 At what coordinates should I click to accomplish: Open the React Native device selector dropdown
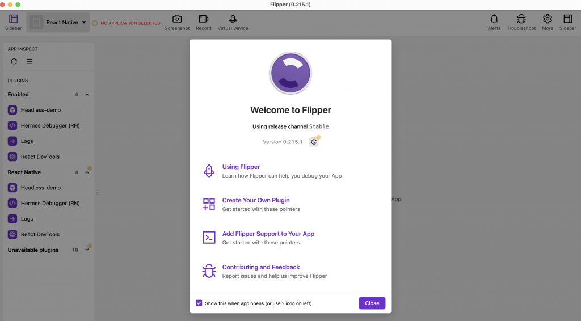[x=58, y=23]
